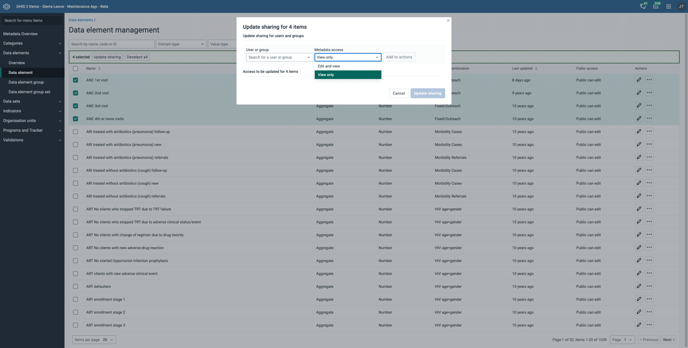Follow the Data elements breadcrumb link
Viewport: 688px width, 348px height.
coord(80,20)
